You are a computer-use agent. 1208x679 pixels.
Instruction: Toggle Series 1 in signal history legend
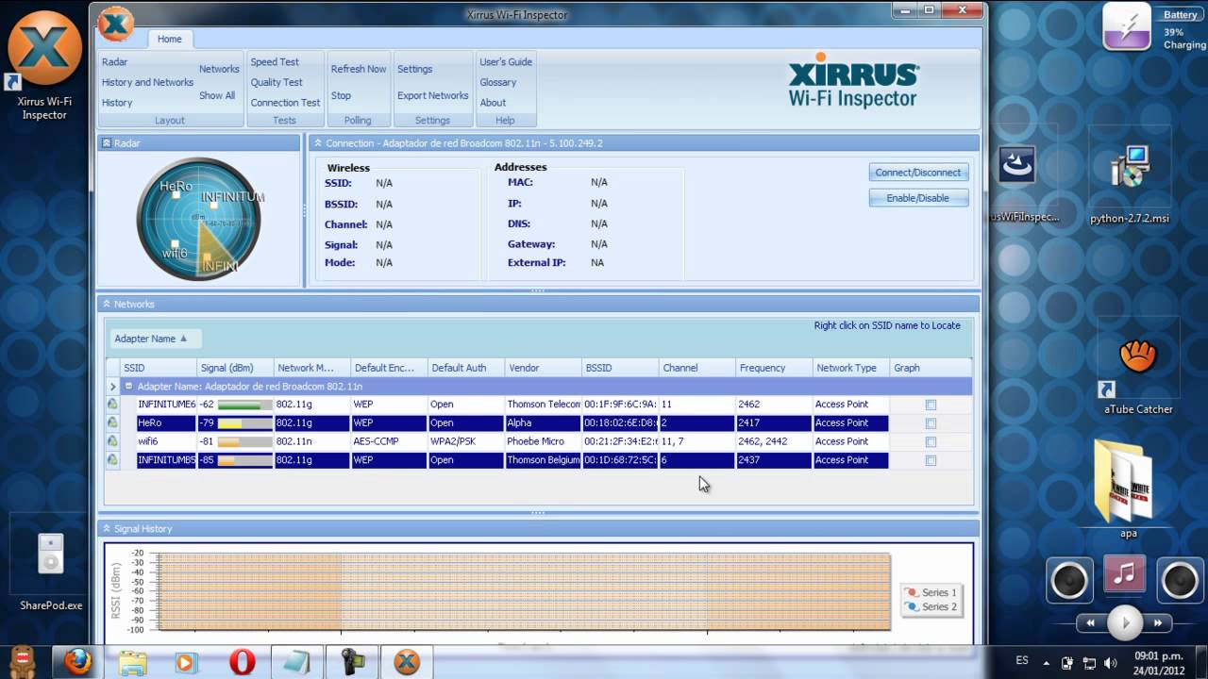(931, 592)
